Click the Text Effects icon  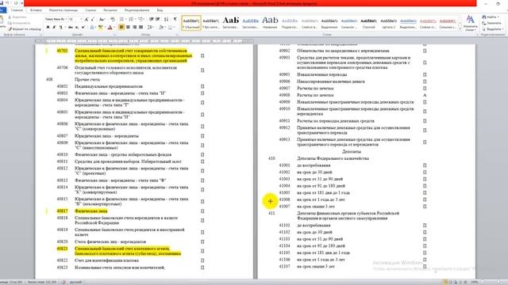[x=92, y=28]
